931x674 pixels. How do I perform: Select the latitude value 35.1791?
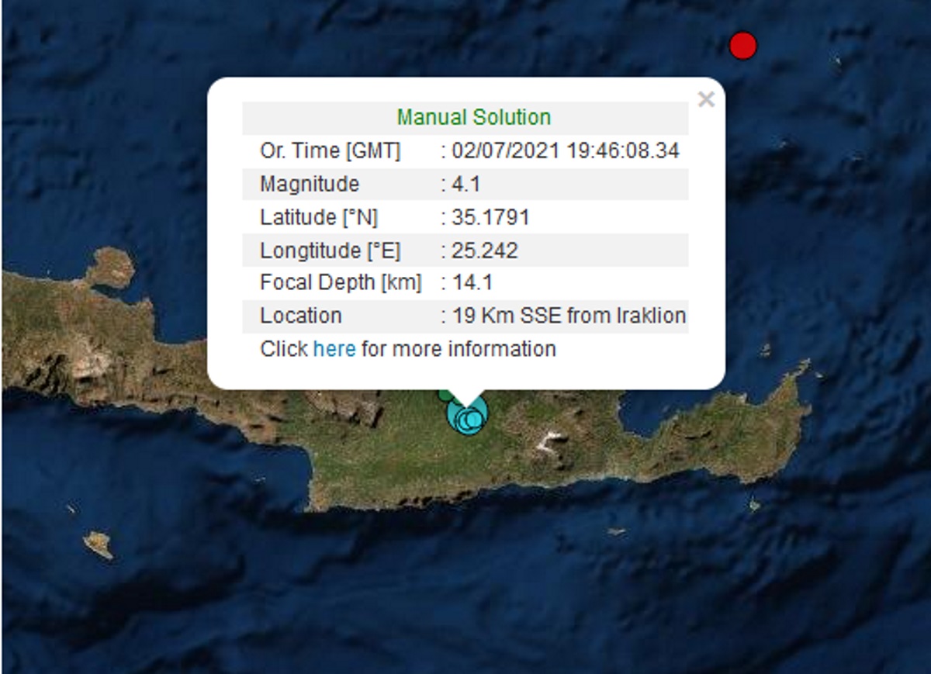click(x=490, y=218)
